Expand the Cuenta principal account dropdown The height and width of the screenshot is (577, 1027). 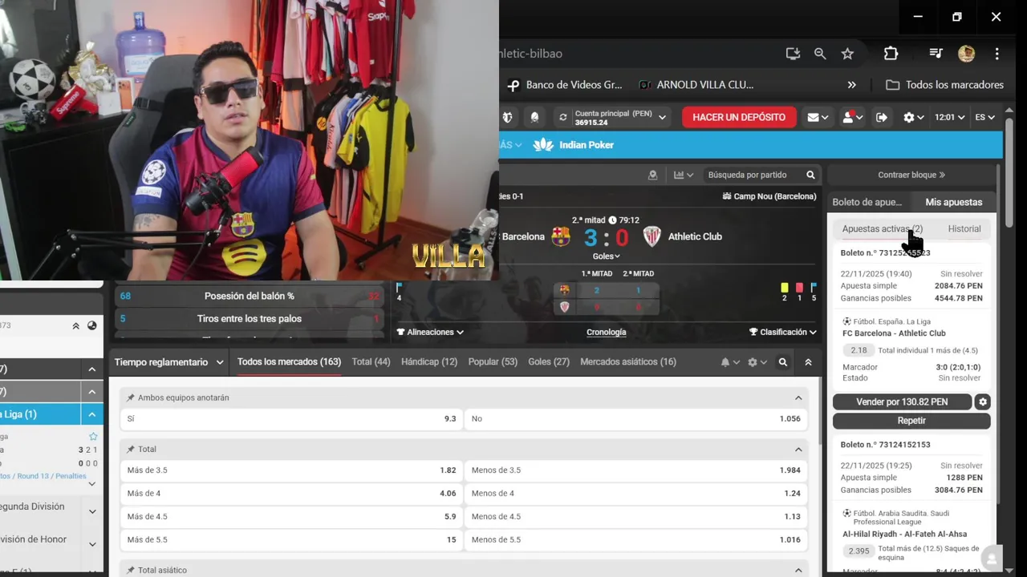tap(663, 118)
